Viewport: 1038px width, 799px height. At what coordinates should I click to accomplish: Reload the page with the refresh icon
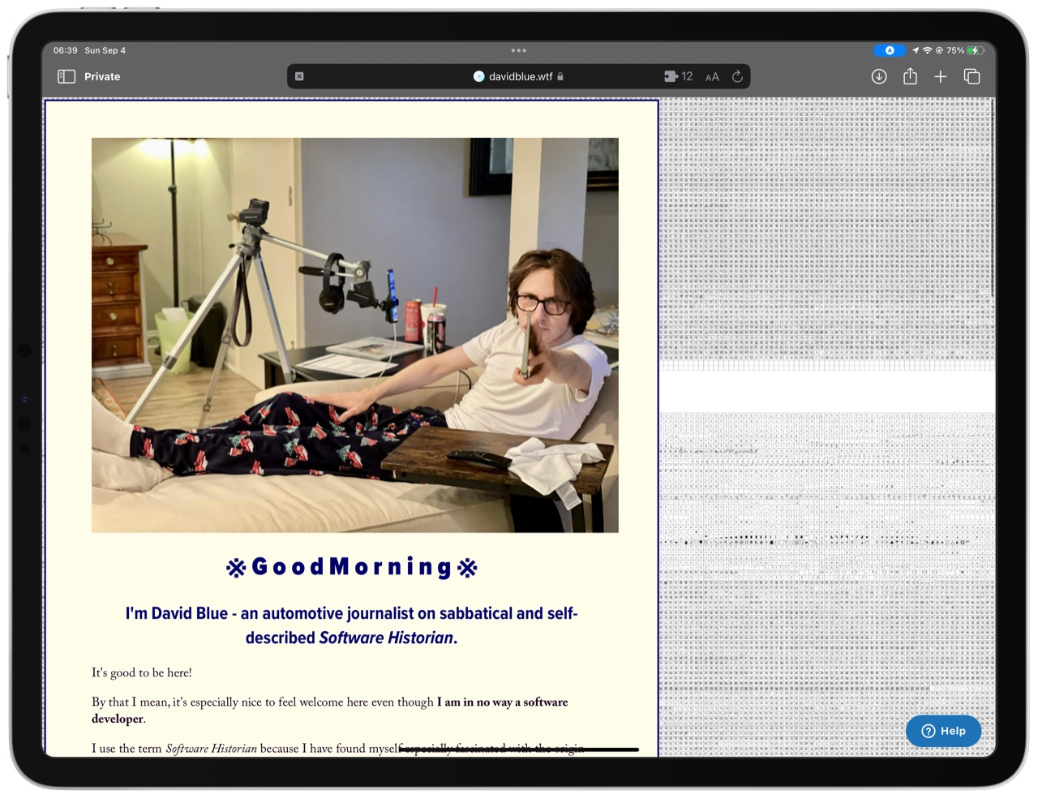[737, 76]
